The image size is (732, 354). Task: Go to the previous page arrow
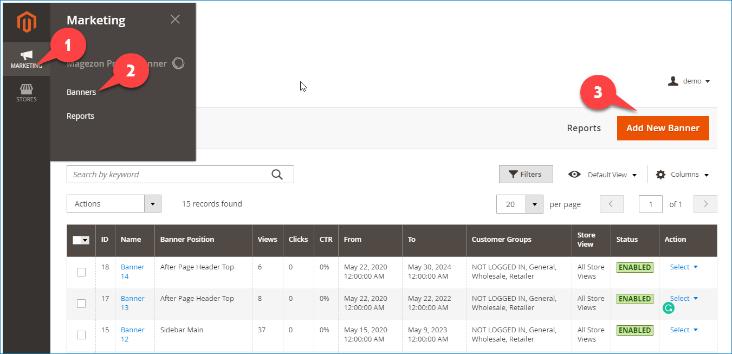point(611,204)
